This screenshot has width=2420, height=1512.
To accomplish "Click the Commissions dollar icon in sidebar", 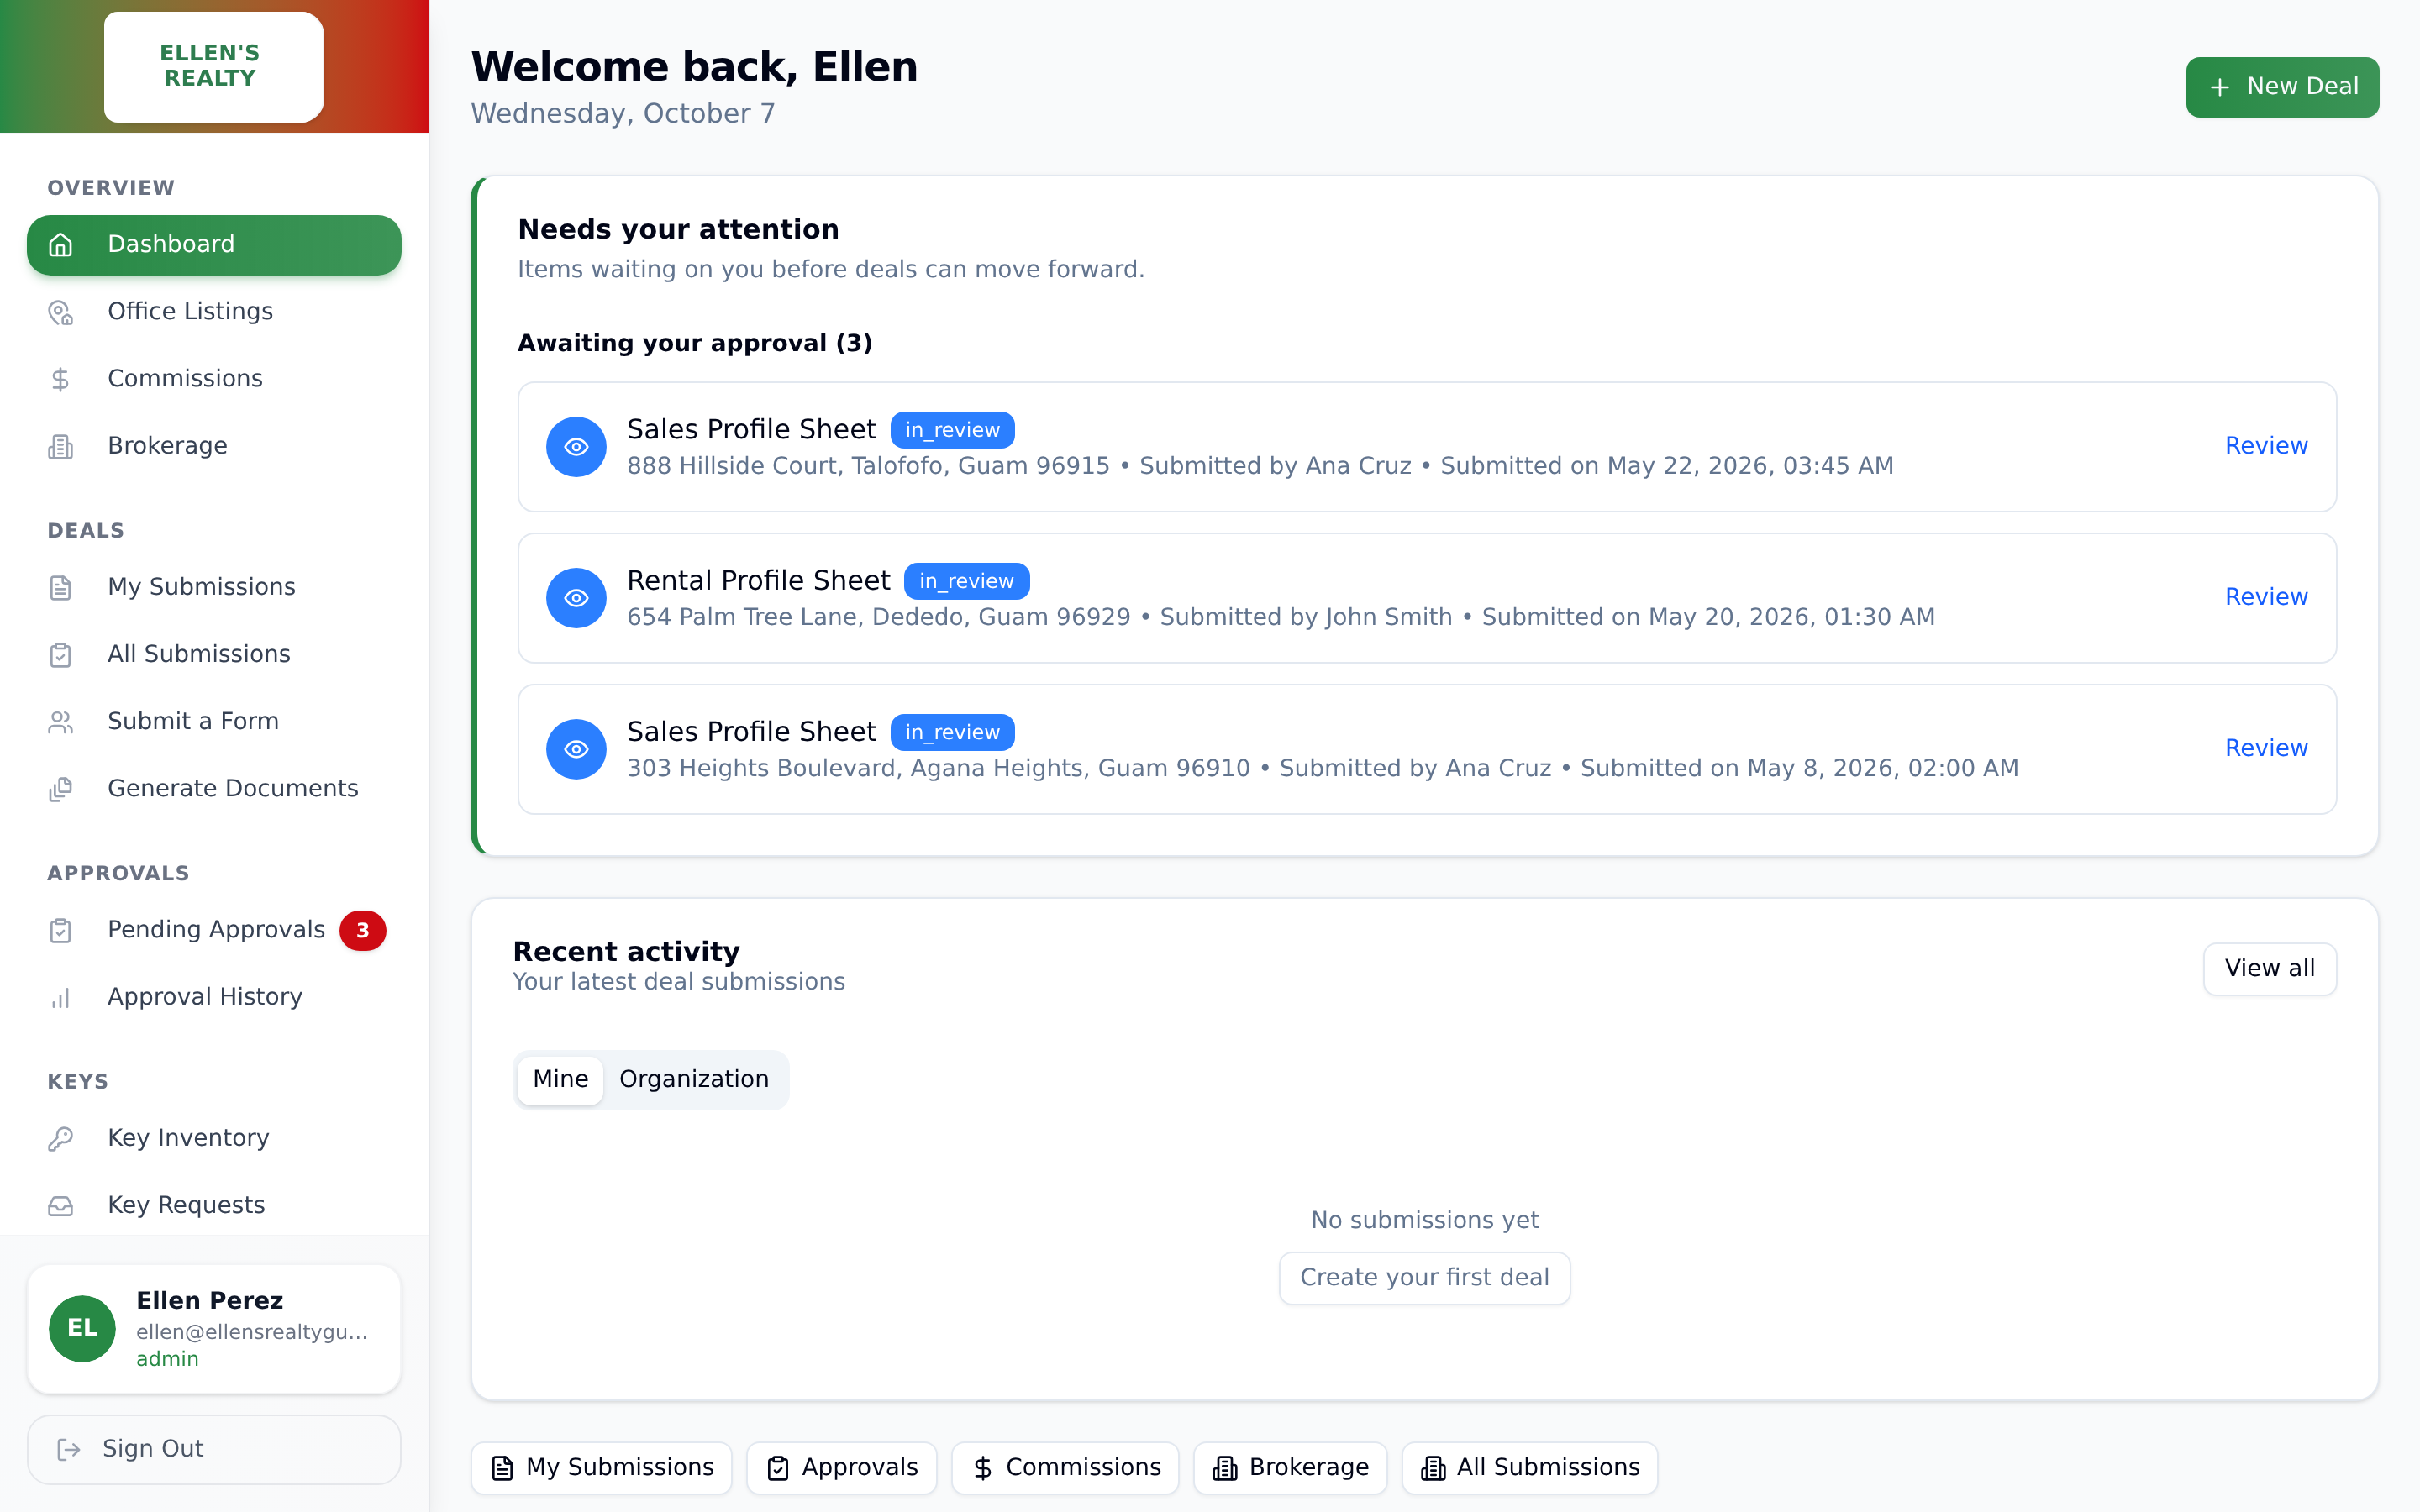I will 61,379.
